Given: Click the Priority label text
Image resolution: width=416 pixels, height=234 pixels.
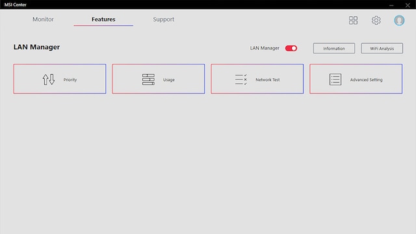Looking at the screenshot, I should pyautogui.click(x=70, y=79).
